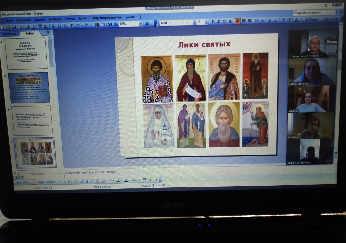
Task: Expand the redo history arrow
Action: pyautogui.click(x=90, y=25)
